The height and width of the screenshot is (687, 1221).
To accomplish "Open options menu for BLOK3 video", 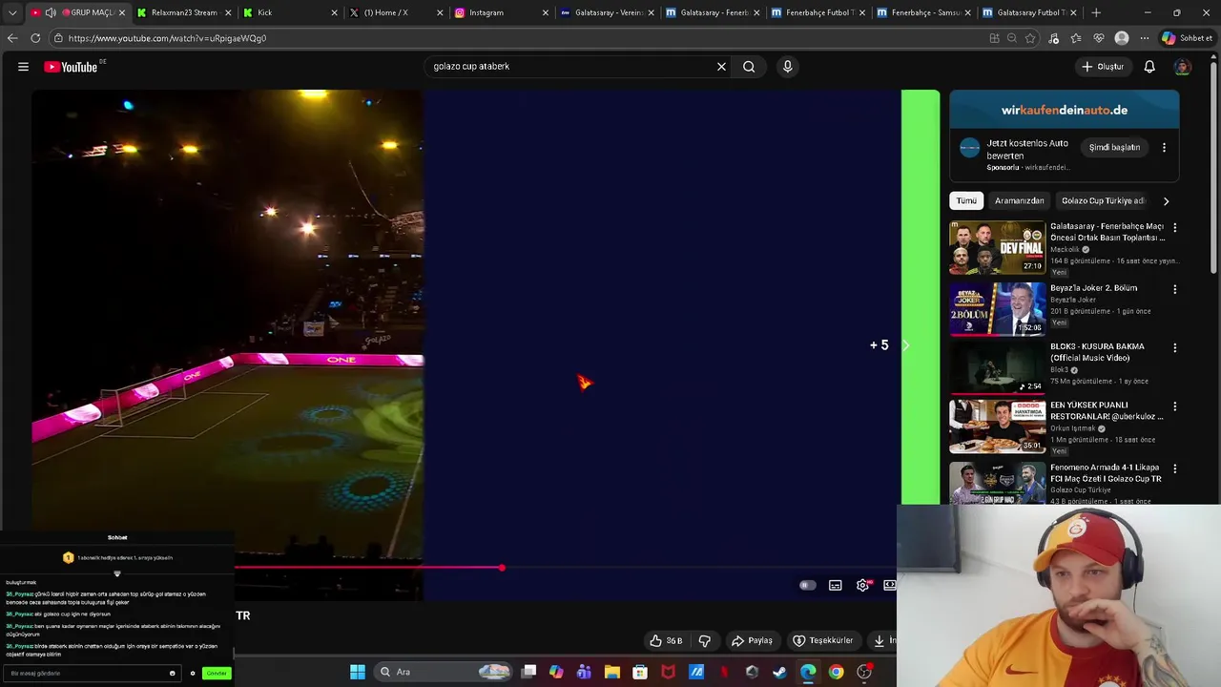I will tap(1174, 347).
